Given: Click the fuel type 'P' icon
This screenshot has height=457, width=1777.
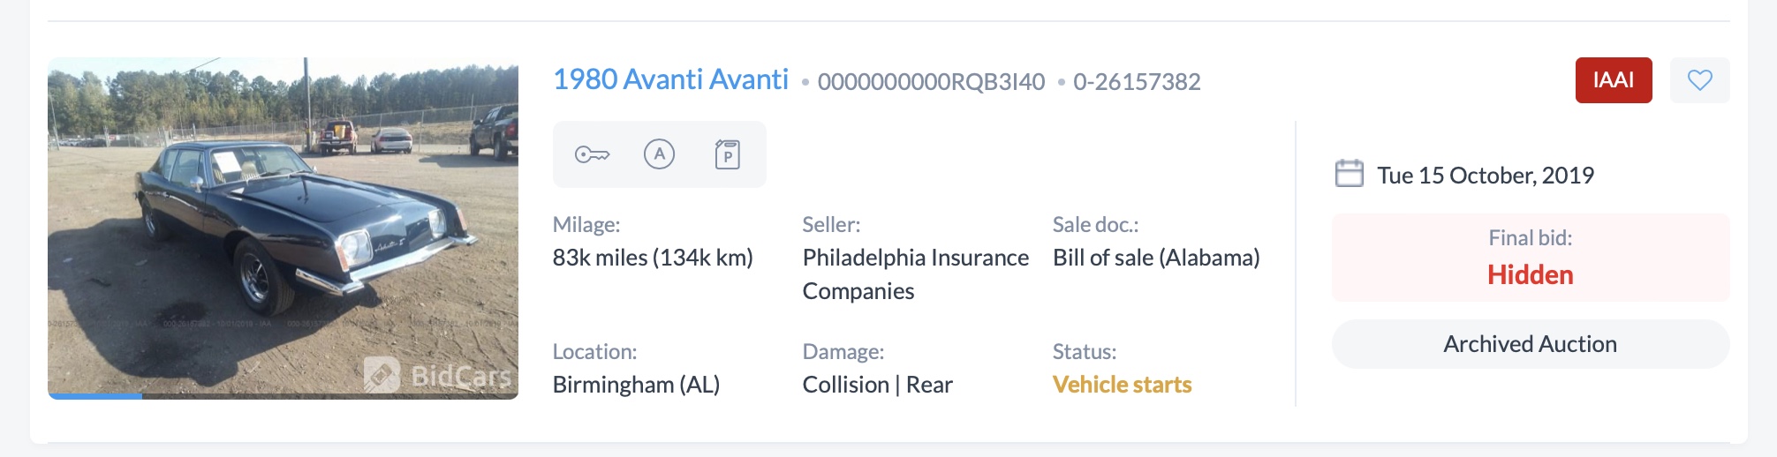Looking at the screenshot, I should (x=727, y=154).
